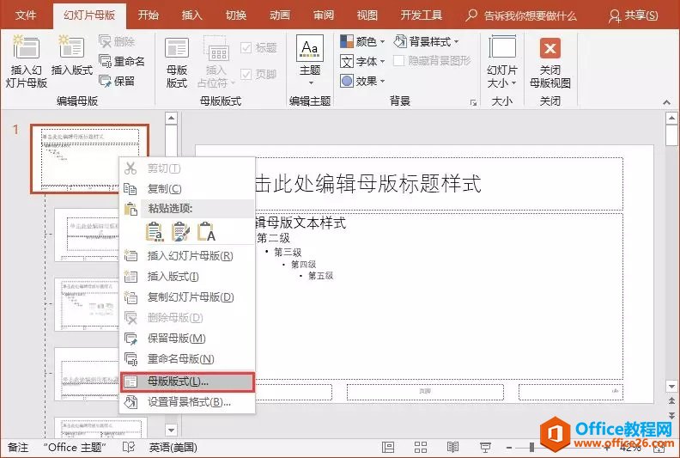Select third layout thumbnail in panel
This screenshot has height=458, width=680.
coord(87,374)
